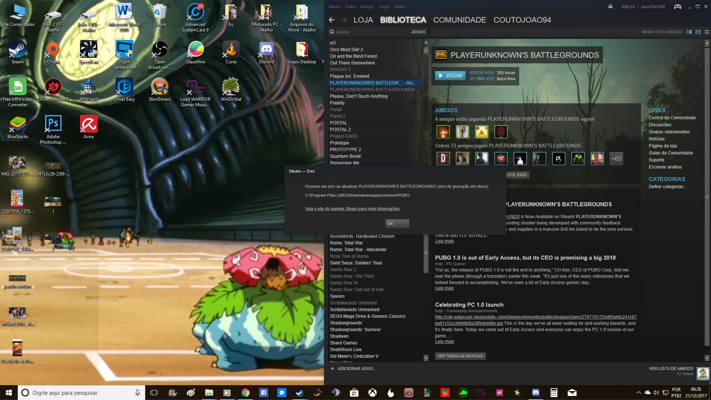Click Leia mais under PUBG 1.0 article

coord(444,288)
